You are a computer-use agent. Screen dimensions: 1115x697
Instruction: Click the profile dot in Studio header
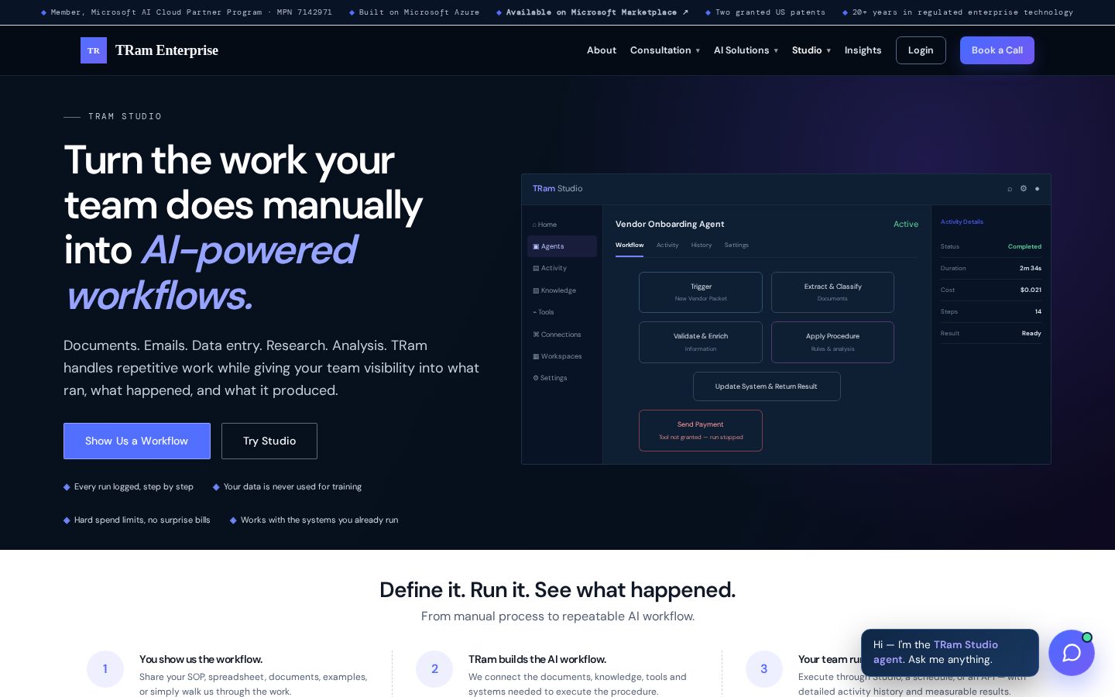click(x=1038, y=189)
